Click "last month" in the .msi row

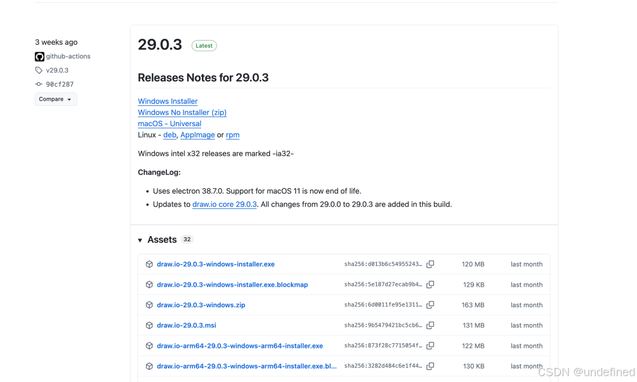[x=527, y=325]
